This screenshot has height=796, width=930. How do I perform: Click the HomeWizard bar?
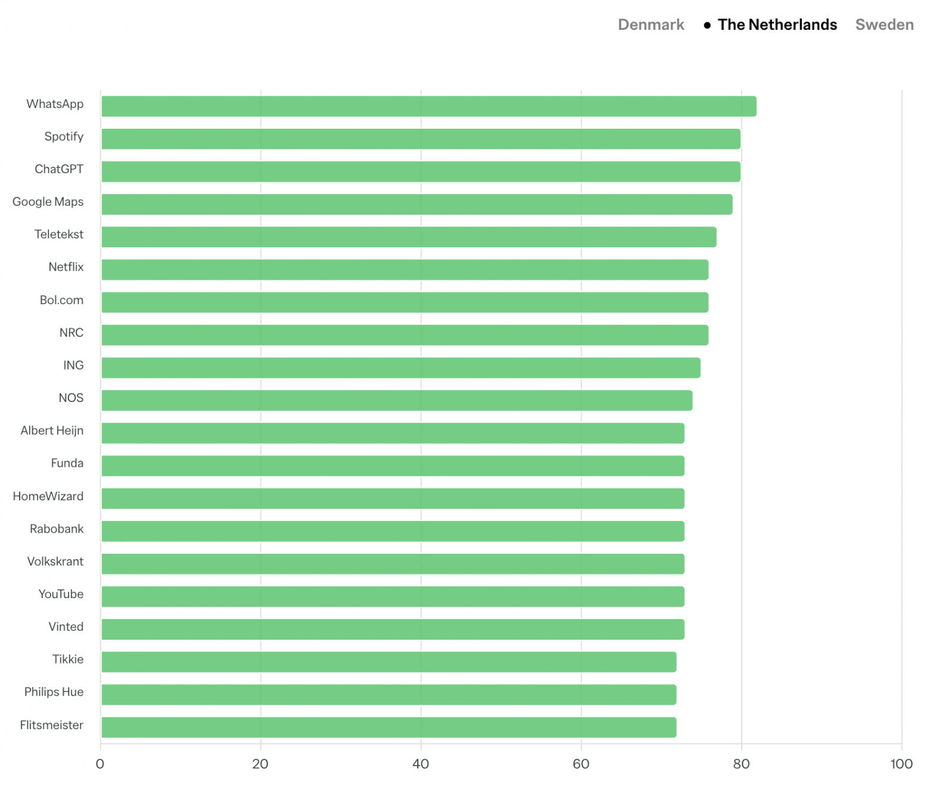393,498
